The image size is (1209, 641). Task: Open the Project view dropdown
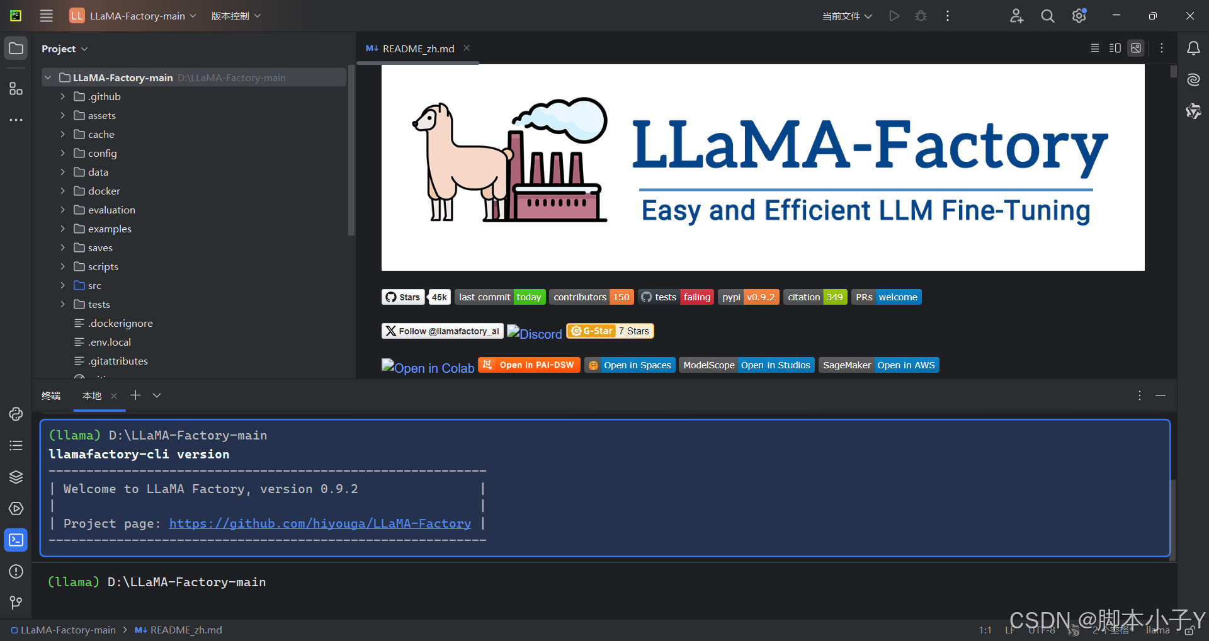(64, 48)
